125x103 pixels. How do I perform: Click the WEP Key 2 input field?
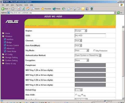(90, 75)
